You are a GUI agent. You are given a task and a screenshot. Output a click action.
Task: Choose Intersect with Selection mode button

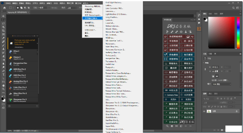pyautogui.click(x=29, y=8)
